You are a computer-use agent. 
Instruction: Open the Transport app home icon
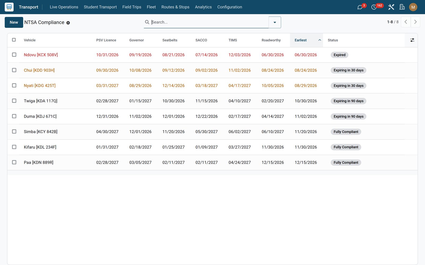(9, 7)
